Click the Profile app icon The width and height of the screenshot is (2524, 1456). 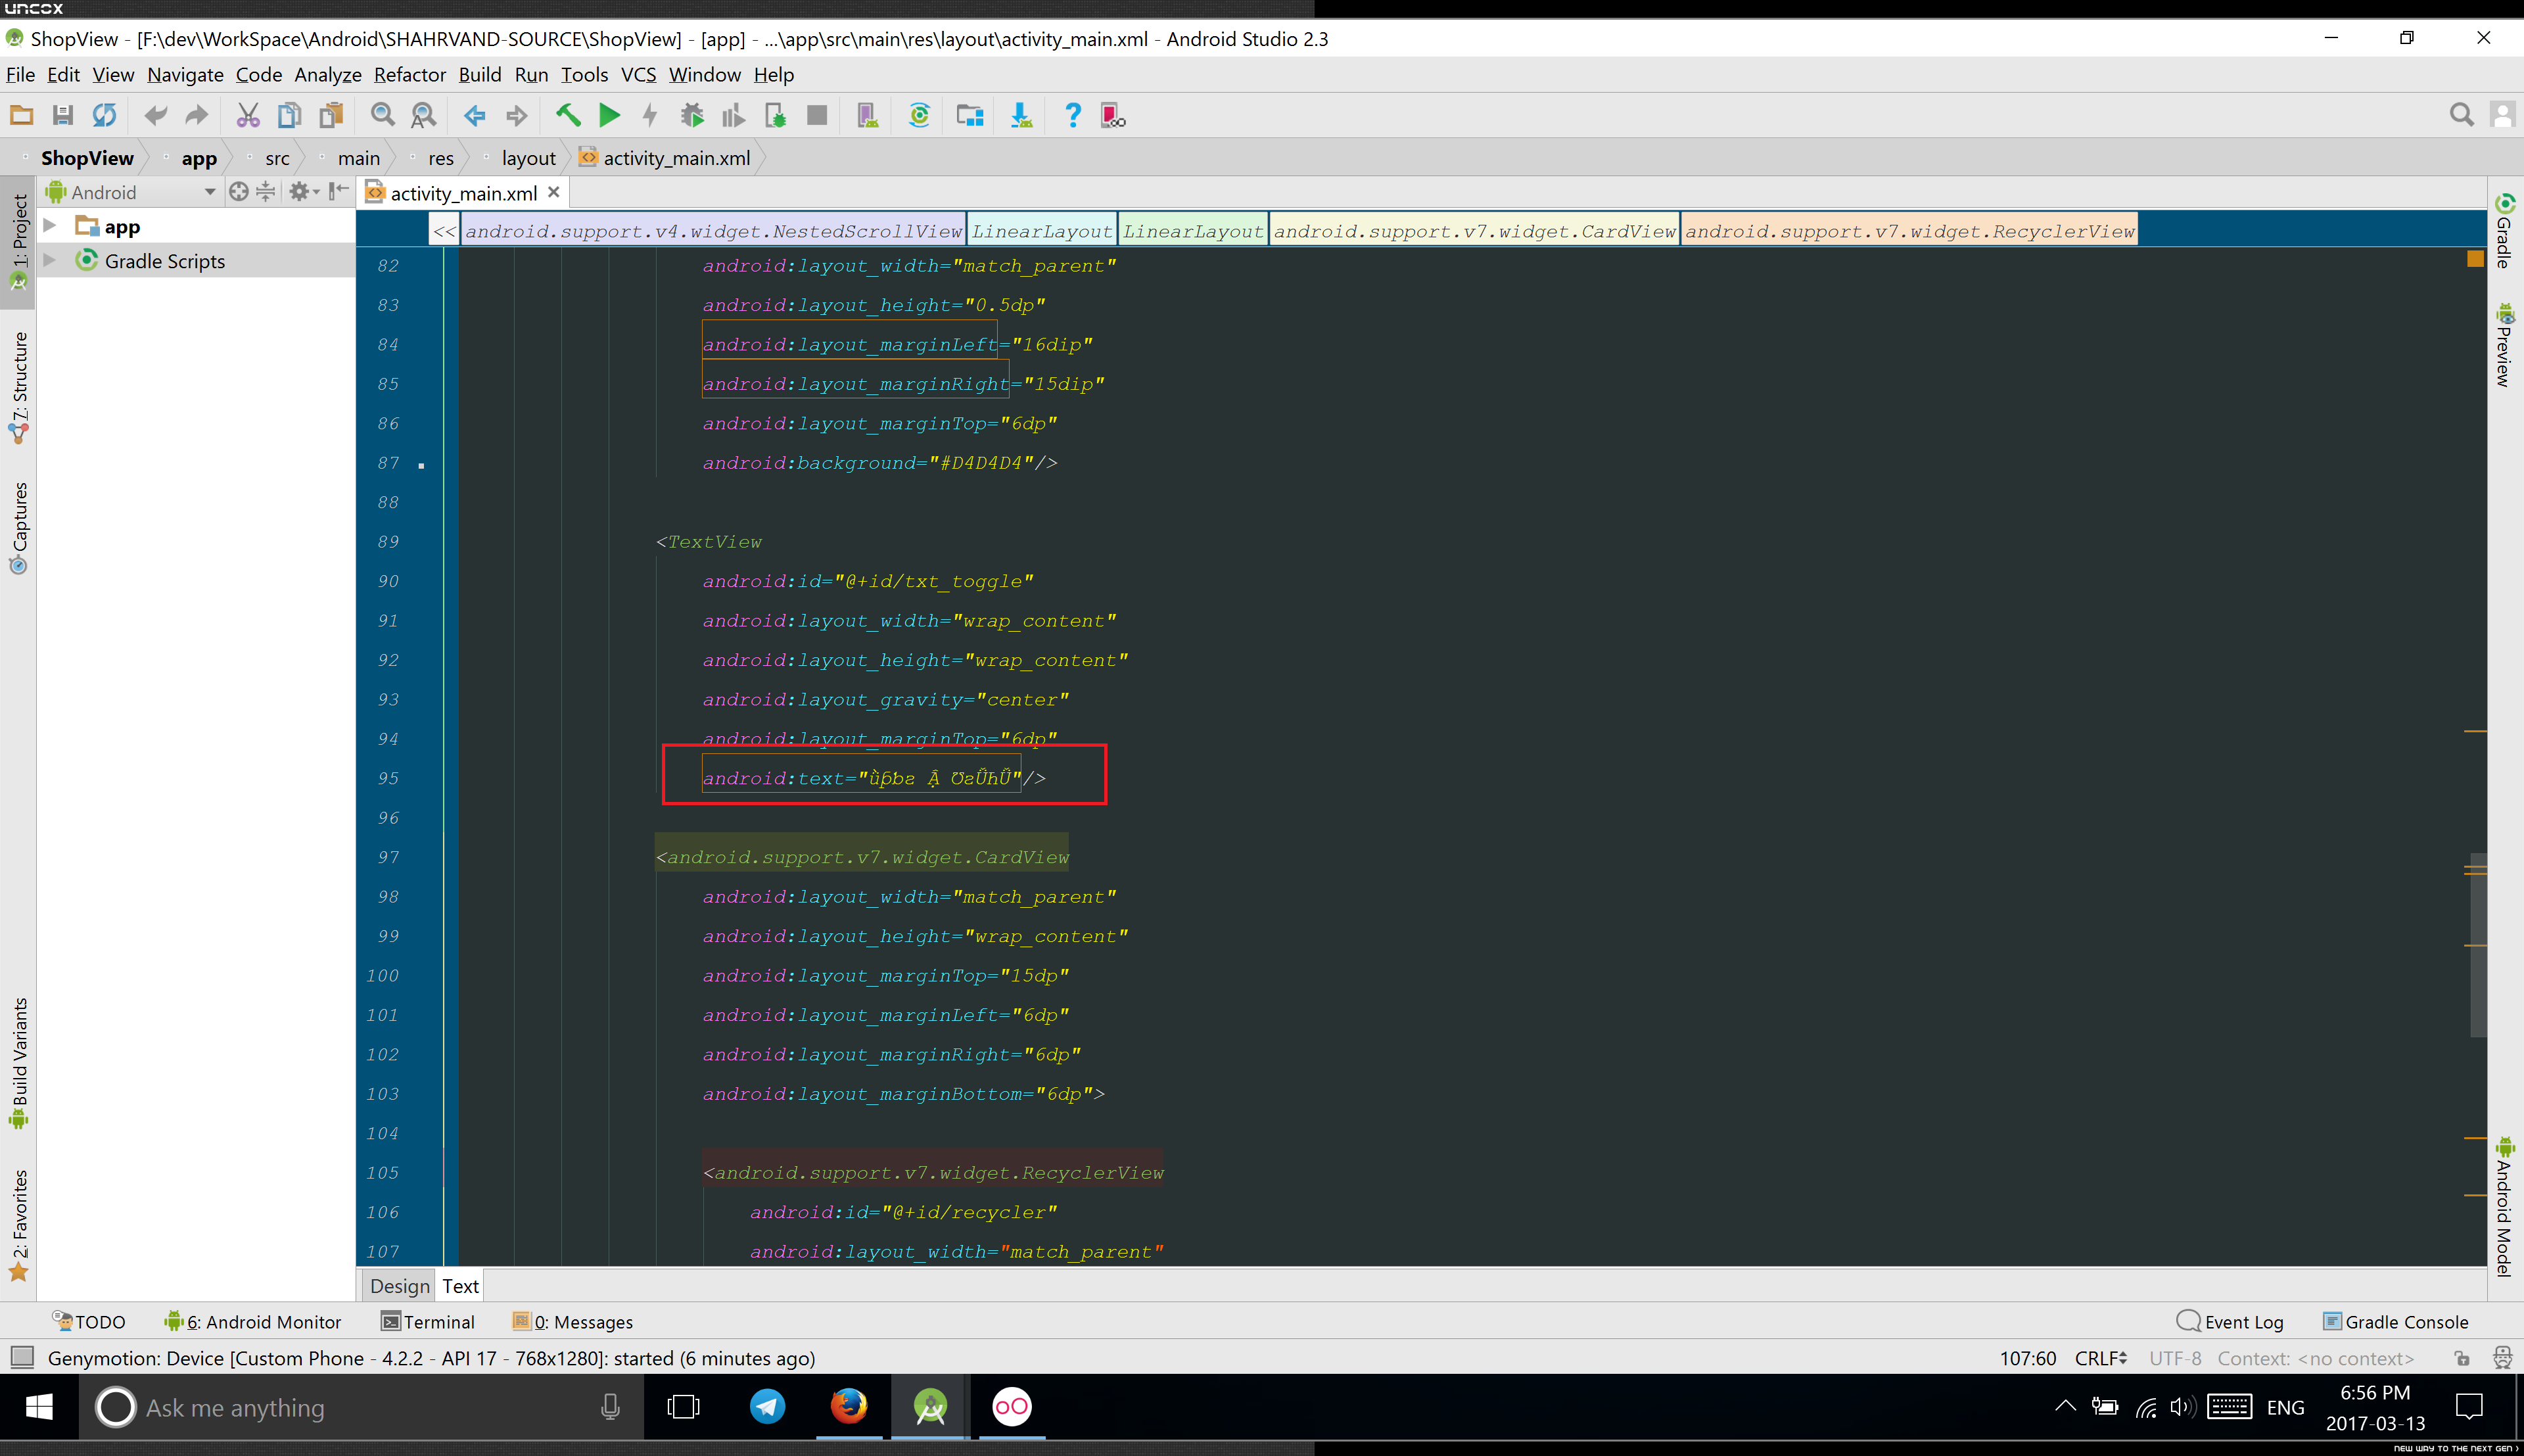point(734,115)
